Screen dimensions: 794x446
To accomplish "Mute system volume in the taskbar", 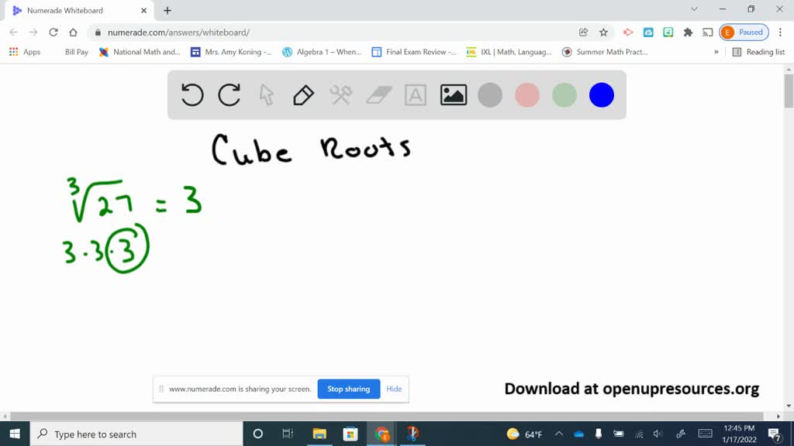I will click(658, 434).
